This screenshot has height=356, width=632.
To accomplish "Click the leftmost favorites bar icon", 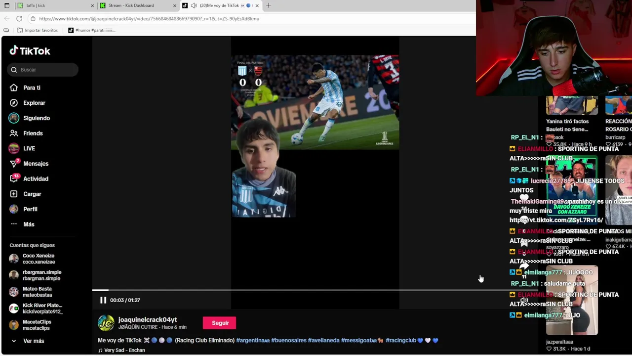I will point(6,30).
